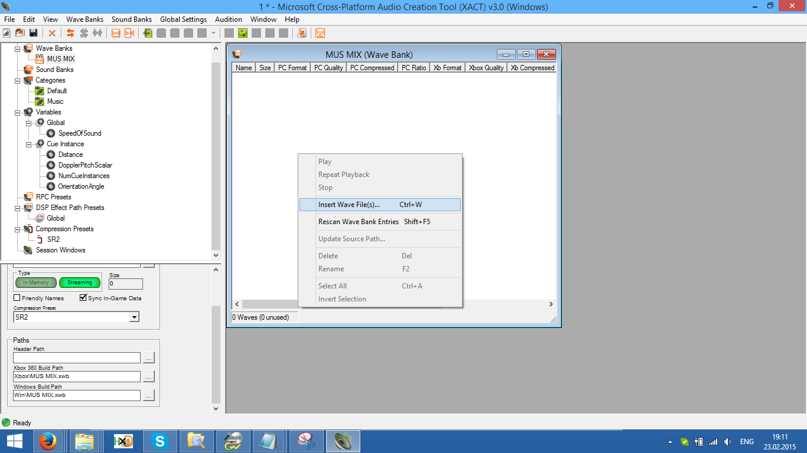Open Firefox from the taskbar
This screenshot has height=453, width=807.
[48, 441]
